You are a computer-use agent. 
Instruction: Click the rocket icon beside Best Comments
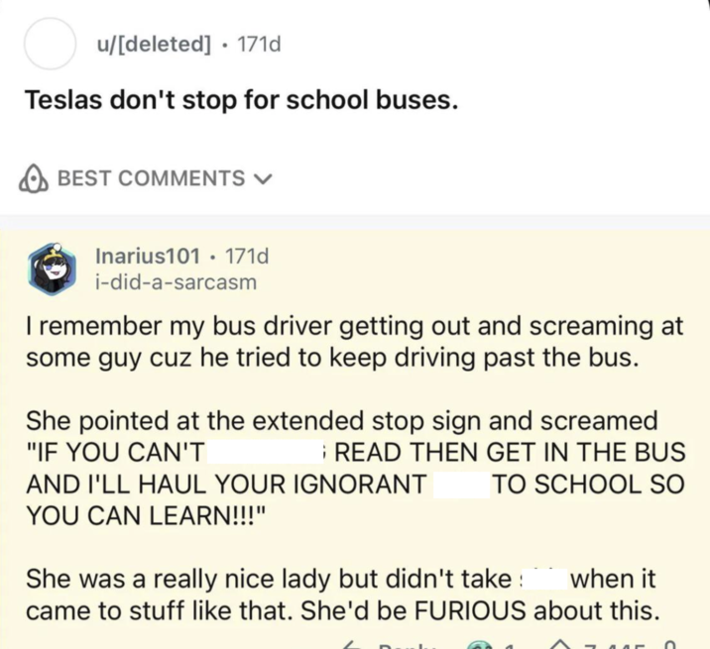coord(34,179)
